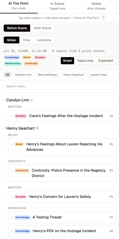Expand the A Testing Thread chevron

click(x=12, y=217)
